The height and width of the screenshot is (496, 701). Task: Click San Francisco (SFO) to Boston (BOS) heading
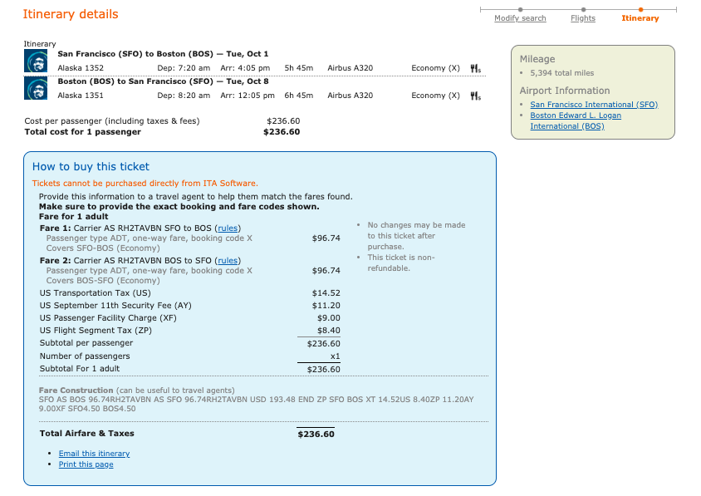pyautogui.click(x=163, y=54)
